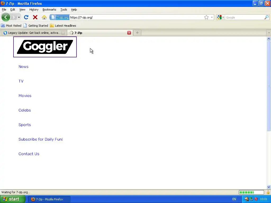Screen dimensions: 271x203
Task: Open the Celebs link
Action: (x=25, y=110)
